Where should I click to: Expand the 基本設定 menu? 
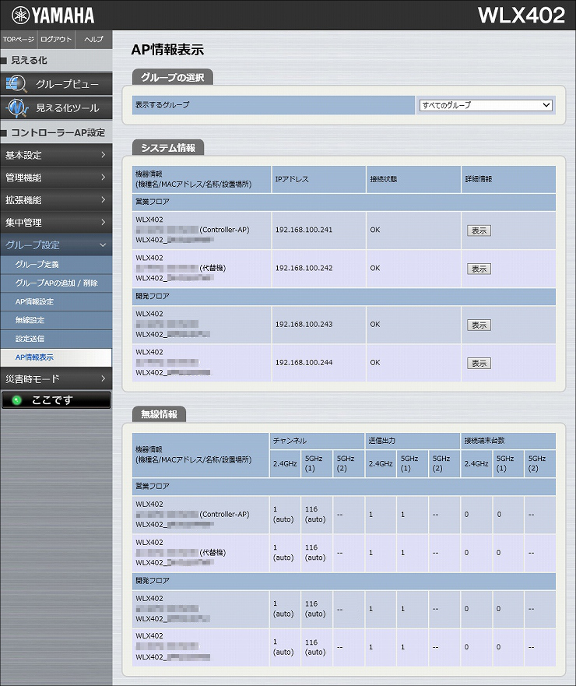(56, 155)
